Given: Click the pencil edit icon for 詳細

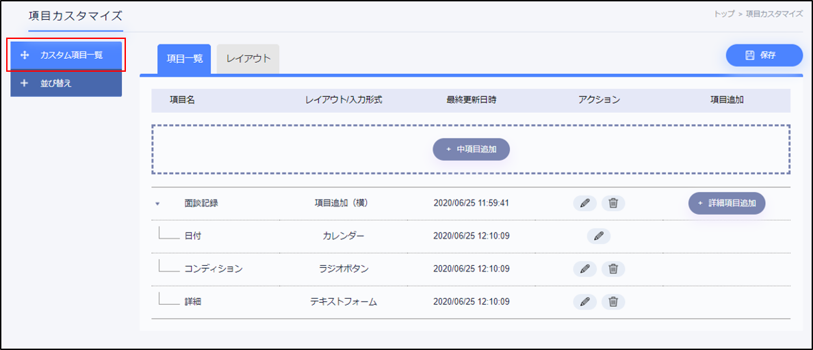Looking at the screenshot, I should (584, 301).
